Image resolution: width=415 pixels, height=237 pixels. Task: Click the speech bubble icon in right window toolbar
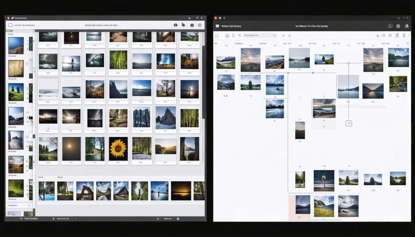tap(390, 36)
